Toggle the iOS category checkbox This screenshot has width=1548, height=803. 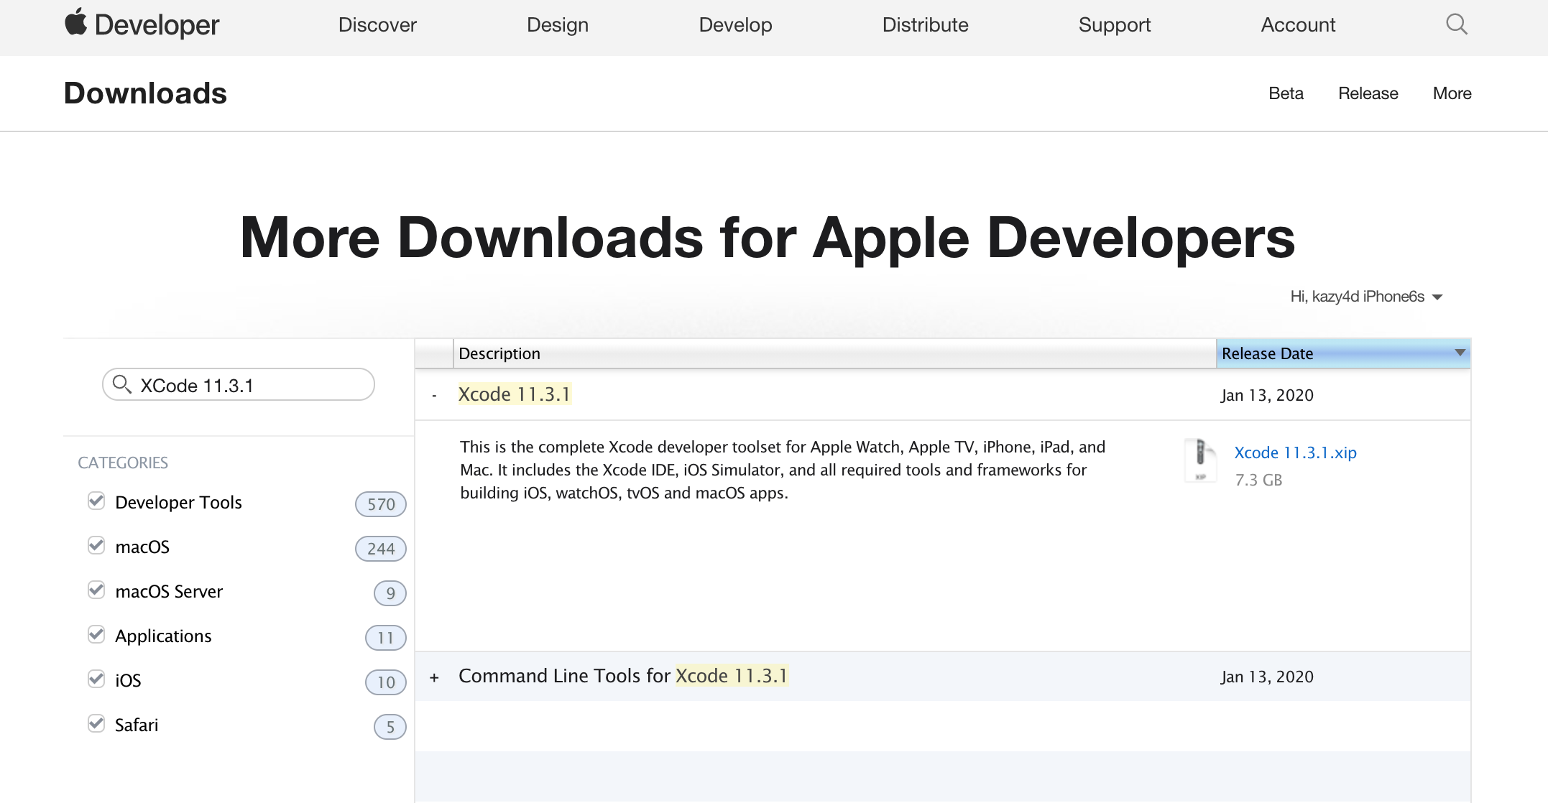coord(96,679)
